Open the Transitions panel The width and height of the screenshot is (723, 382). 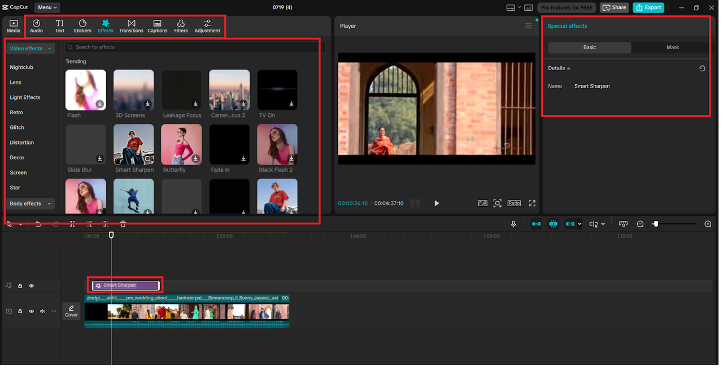tap(131, 26)
